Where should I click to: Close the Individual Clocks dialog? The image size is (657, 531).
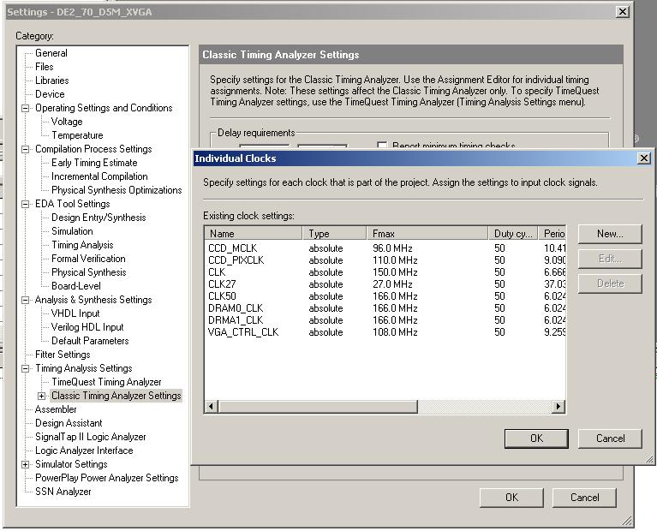(643, 158)
